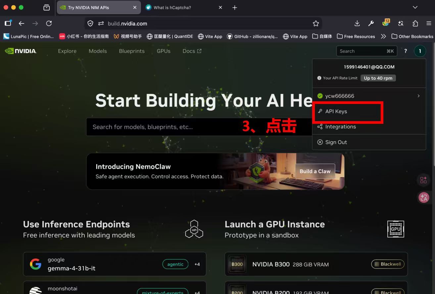Select Sign Out from the account menu
The height and width of the screenshot is (294, 435).
click(x=336, y=142)
